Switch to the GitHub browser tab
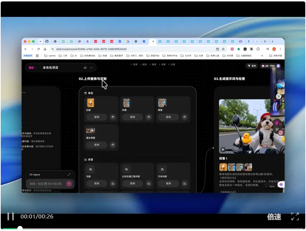 (x=47, y=41)
